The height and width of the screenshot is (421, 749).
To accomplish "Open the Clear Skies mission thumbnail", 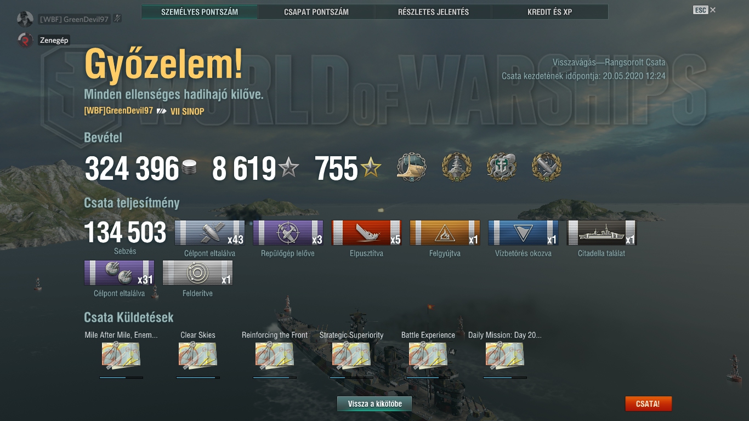I will [x=198, y=355].
